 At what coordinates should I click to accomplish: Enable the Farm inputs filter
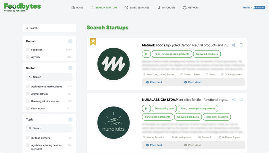coord(28,108)
